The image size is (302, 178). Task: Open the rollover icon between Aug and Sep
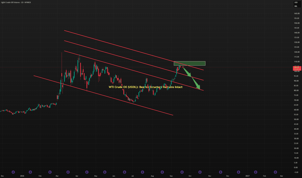click(162, 172)
